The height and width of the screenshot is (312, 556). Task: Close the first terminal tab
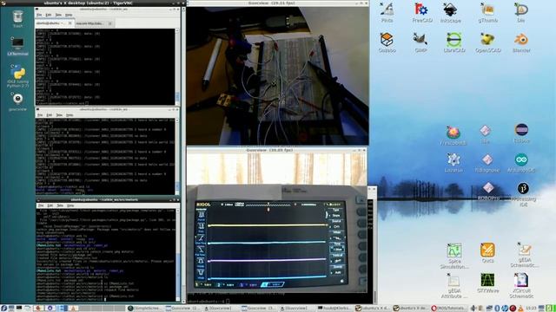pyautogui.click(x=69, y=23)
